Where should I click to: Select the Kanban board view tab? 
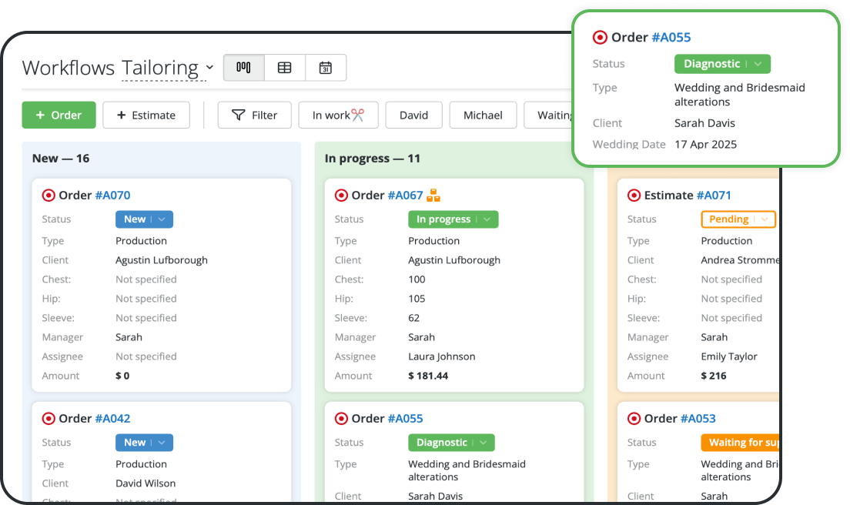point(243,68)
